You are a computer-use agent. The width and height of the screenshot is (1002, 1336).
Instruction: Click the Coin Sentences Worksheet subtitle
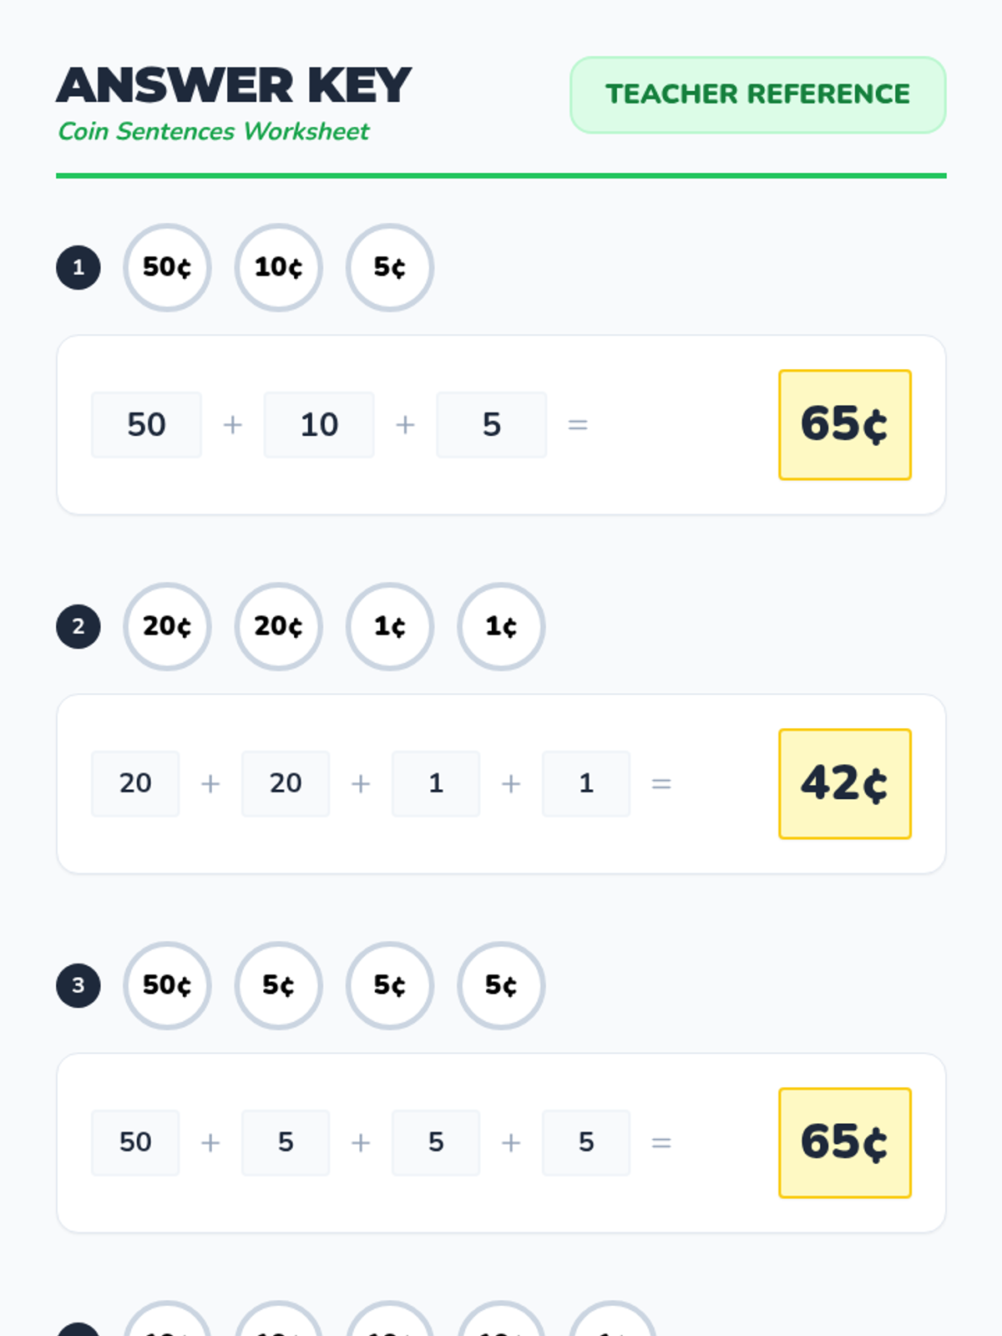pyautogui.click(x=214, y=131)
